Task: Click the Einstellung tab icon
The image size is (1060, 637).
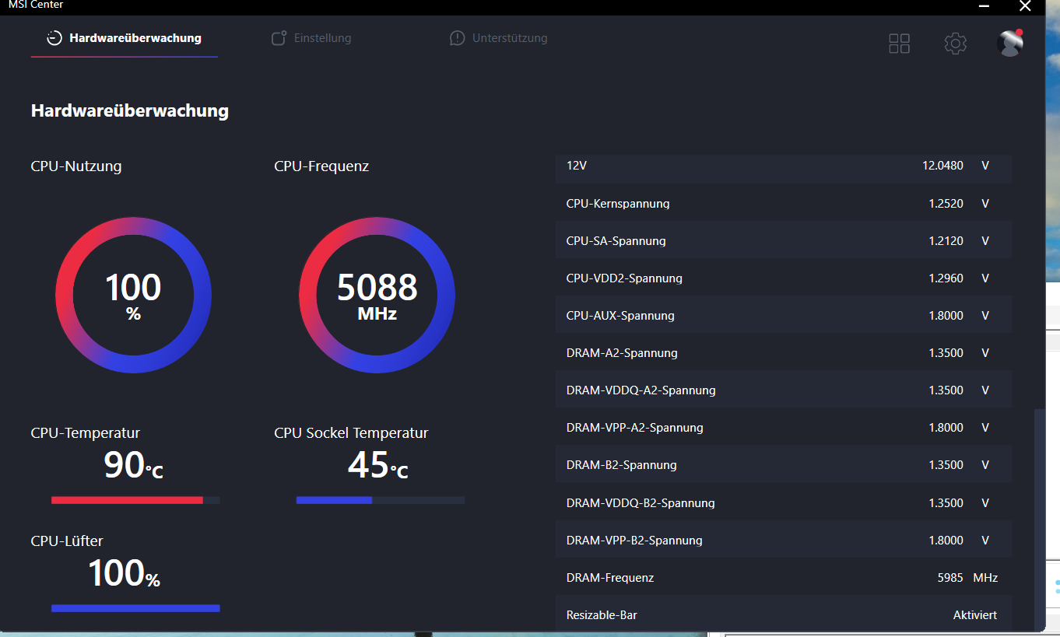Action: tap(279, 38)
